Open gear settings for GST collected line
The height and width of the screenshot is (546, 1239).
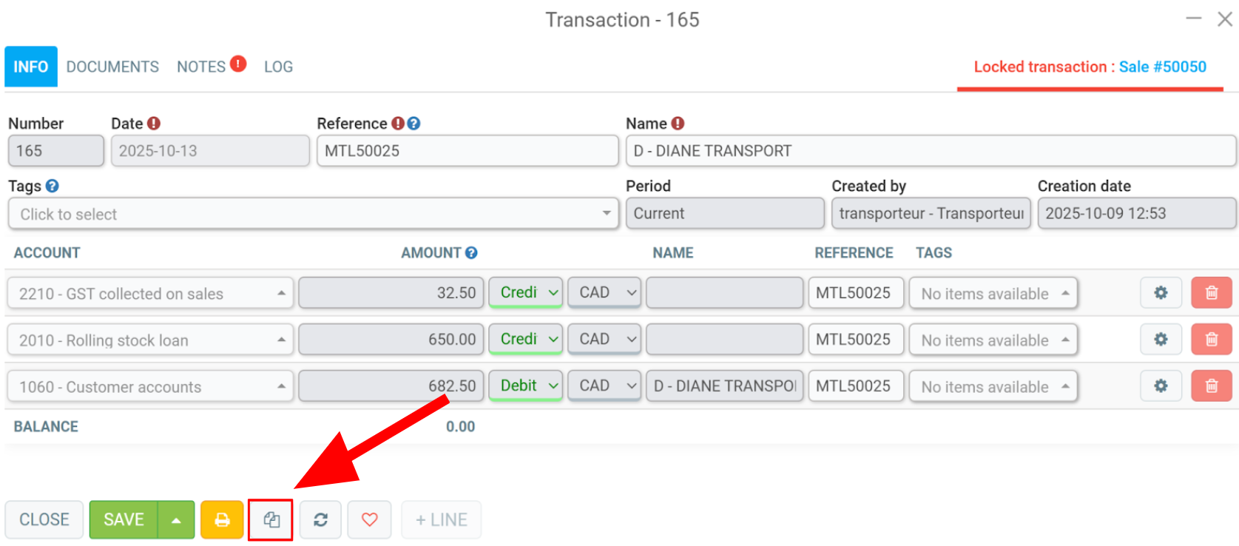[1161, 293]
